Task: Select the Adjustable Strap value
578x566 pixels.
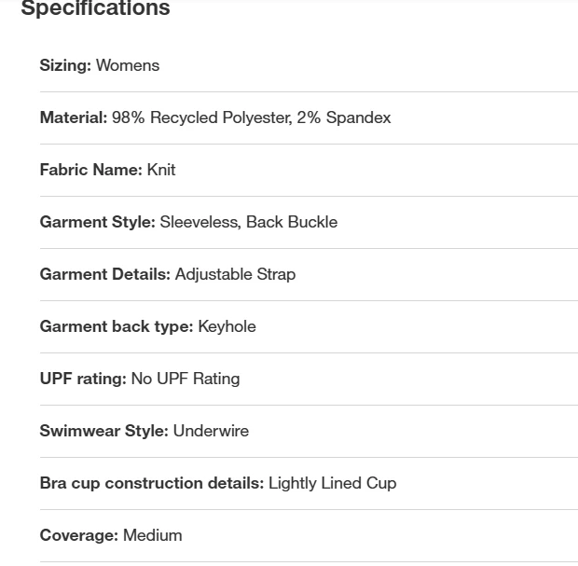Action: [x=235, y=274]
